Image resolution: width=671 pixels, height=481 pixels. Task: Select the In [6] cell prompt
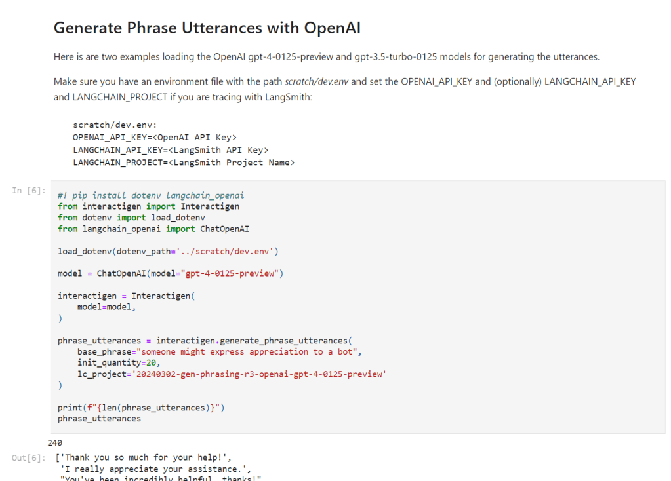29,191
